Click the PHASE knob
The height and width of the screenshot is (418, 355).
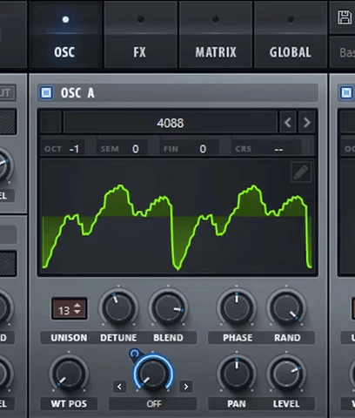point(237,307)
